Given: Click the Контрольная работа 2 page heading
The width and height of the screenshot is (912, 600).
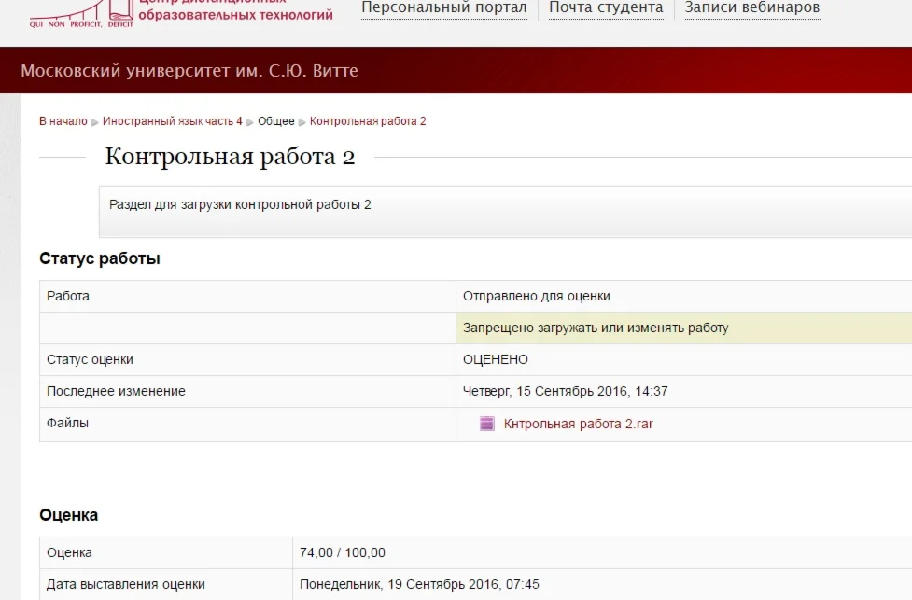Looking at the screenshot, I should pyautogui.click(x=230, y=157).
